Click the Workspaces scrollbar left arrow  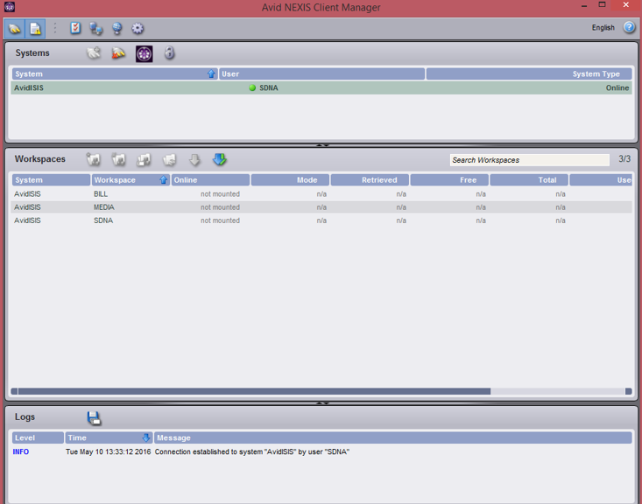pos(14,391)
